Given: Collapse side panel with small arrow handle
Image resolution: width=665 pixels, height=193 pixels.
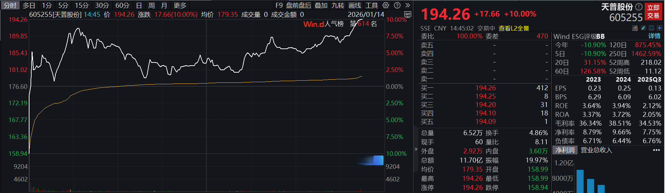Looking at the screenshot, I should [x=416, y=149].
